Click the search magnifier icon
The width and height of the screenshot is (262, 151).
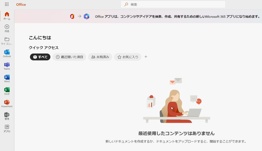point(126,4)
